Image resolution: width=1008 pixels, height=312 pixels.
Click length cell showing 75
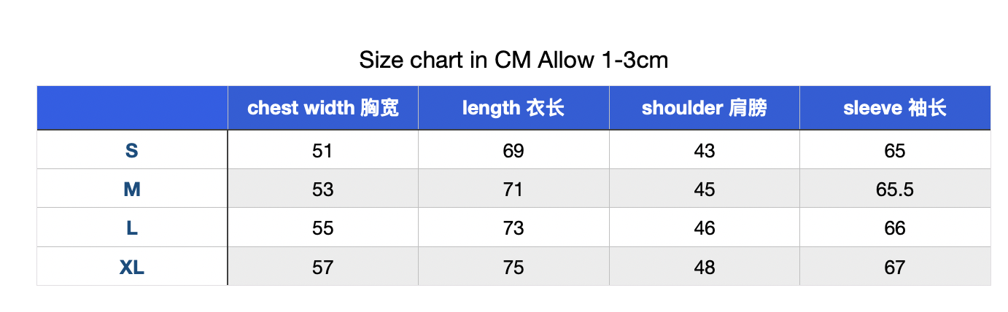(513, 267)
